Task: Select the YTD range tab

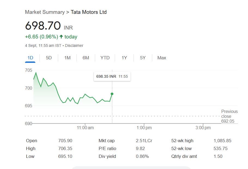Action: pos(105,58)
